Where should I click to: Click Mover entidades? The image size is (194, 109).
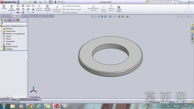(70, 13)
